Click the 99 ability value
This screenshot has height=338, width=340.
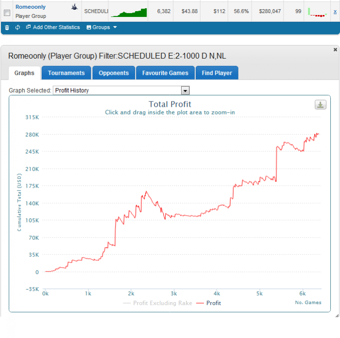[x=298, y=11]
